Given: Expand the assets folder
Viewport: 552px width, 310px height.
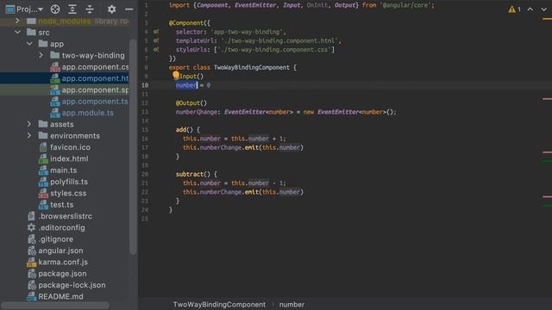Looking at the screenshot, I should tap(29, 124).
